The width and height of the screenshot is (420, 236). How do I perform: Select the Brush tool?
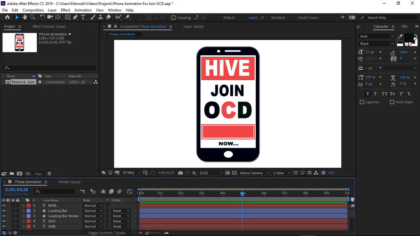[93, 17]
